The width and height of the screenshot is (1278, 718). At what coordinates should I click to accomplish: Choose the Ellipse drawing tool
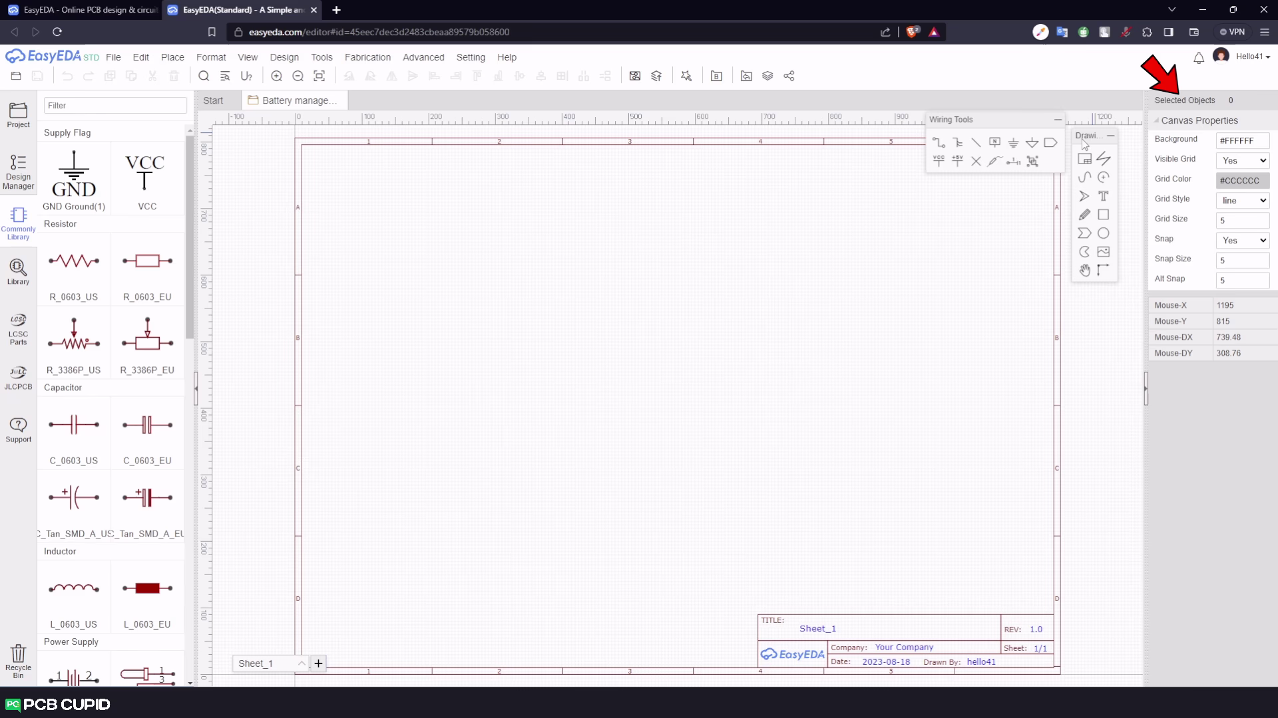(x=1103, y=233)
